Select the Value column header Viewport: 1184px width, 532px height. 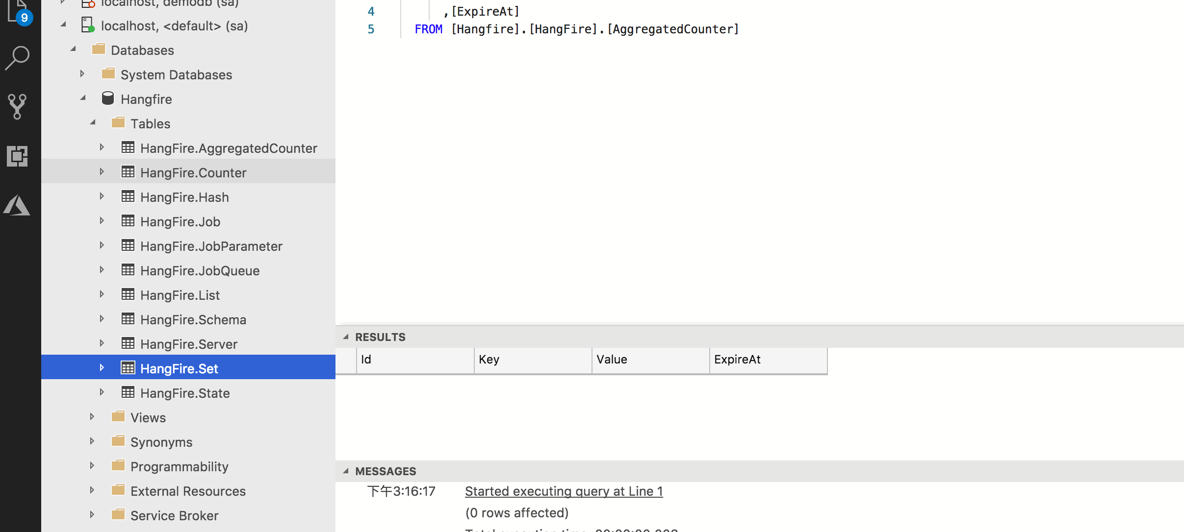(x=651, y=360)
